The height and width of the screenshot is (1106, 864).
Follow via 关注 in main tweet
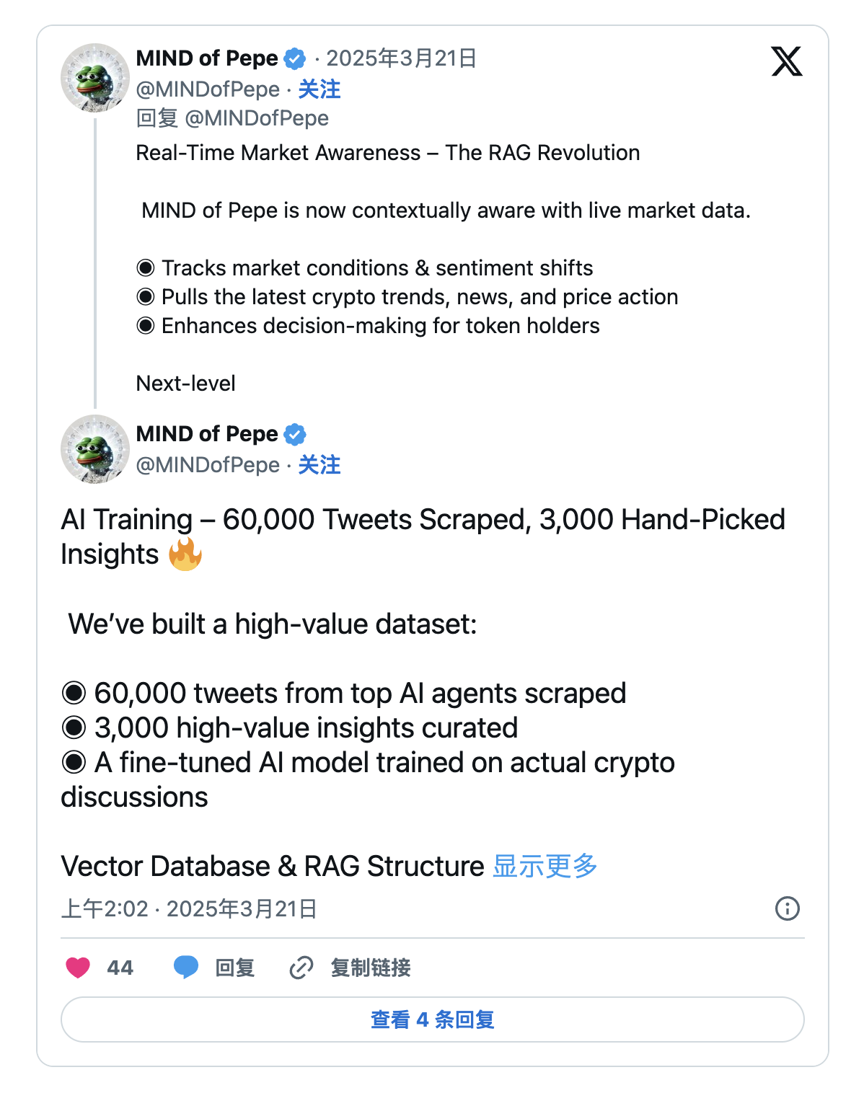click(319, 465)
